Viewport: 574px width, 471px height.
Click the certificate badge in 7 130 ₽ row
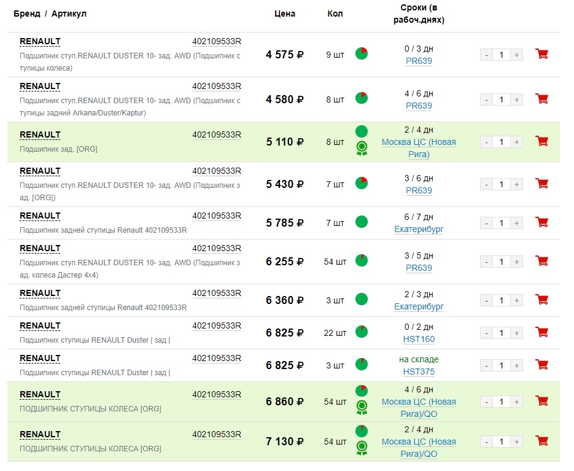pyautogui.click(x=362, y=448)
